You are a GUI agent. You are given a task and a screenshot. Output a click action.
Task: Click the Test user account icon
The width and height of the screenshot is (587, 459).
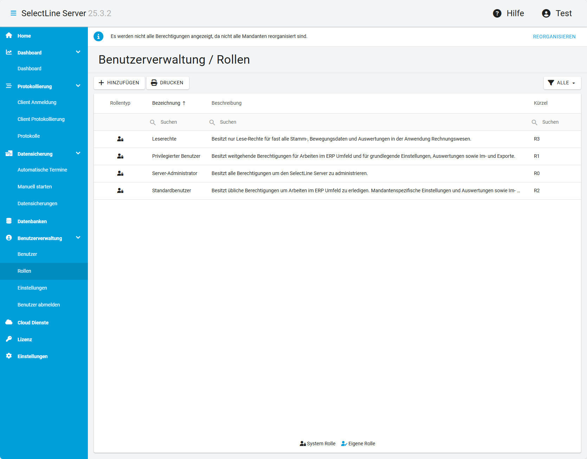tap(546, 13)
